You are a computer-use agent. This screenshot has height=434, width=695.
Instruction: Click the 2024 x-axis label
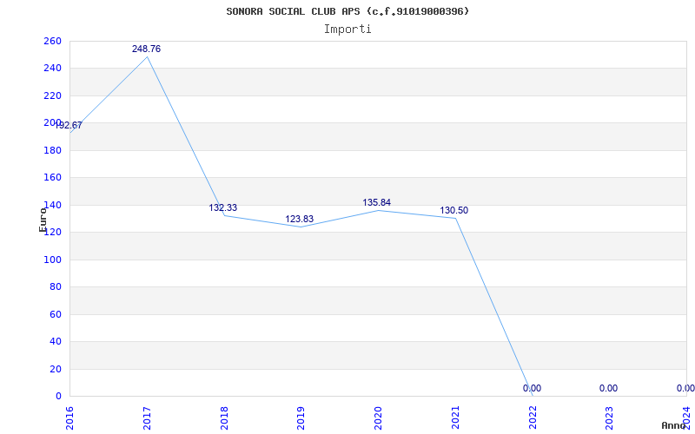click(x=686, y=418)
